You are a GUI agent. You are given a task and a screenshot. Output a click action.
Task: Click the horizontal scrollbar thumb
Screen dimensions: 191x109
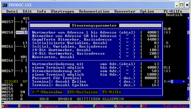pos(172,82)
